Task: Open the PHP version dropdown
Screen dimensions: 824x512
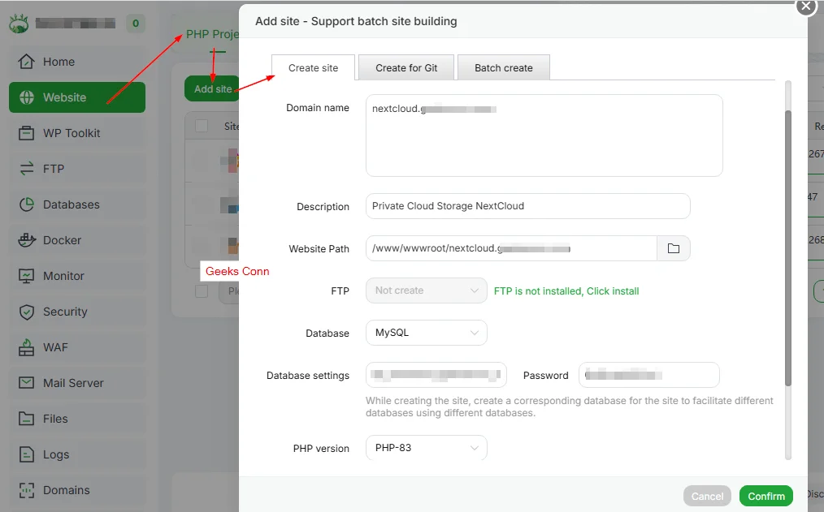Action: point(426,447)
